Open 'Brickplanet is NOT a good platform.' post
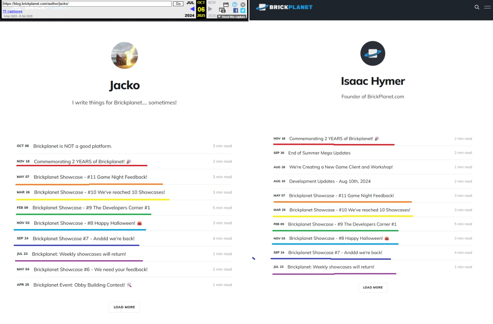 pos(73,146)
